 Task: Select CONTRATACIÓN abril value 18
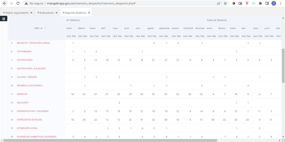107,60
